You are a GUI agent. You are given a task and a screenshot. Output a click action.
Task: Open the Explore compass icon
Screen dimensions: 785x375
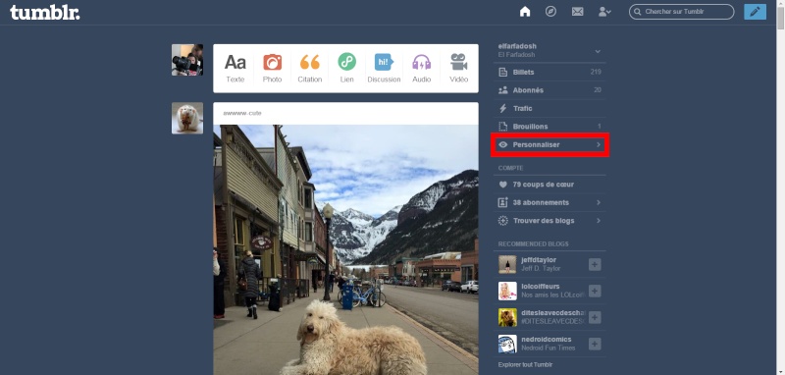click(x=550, y=12)
